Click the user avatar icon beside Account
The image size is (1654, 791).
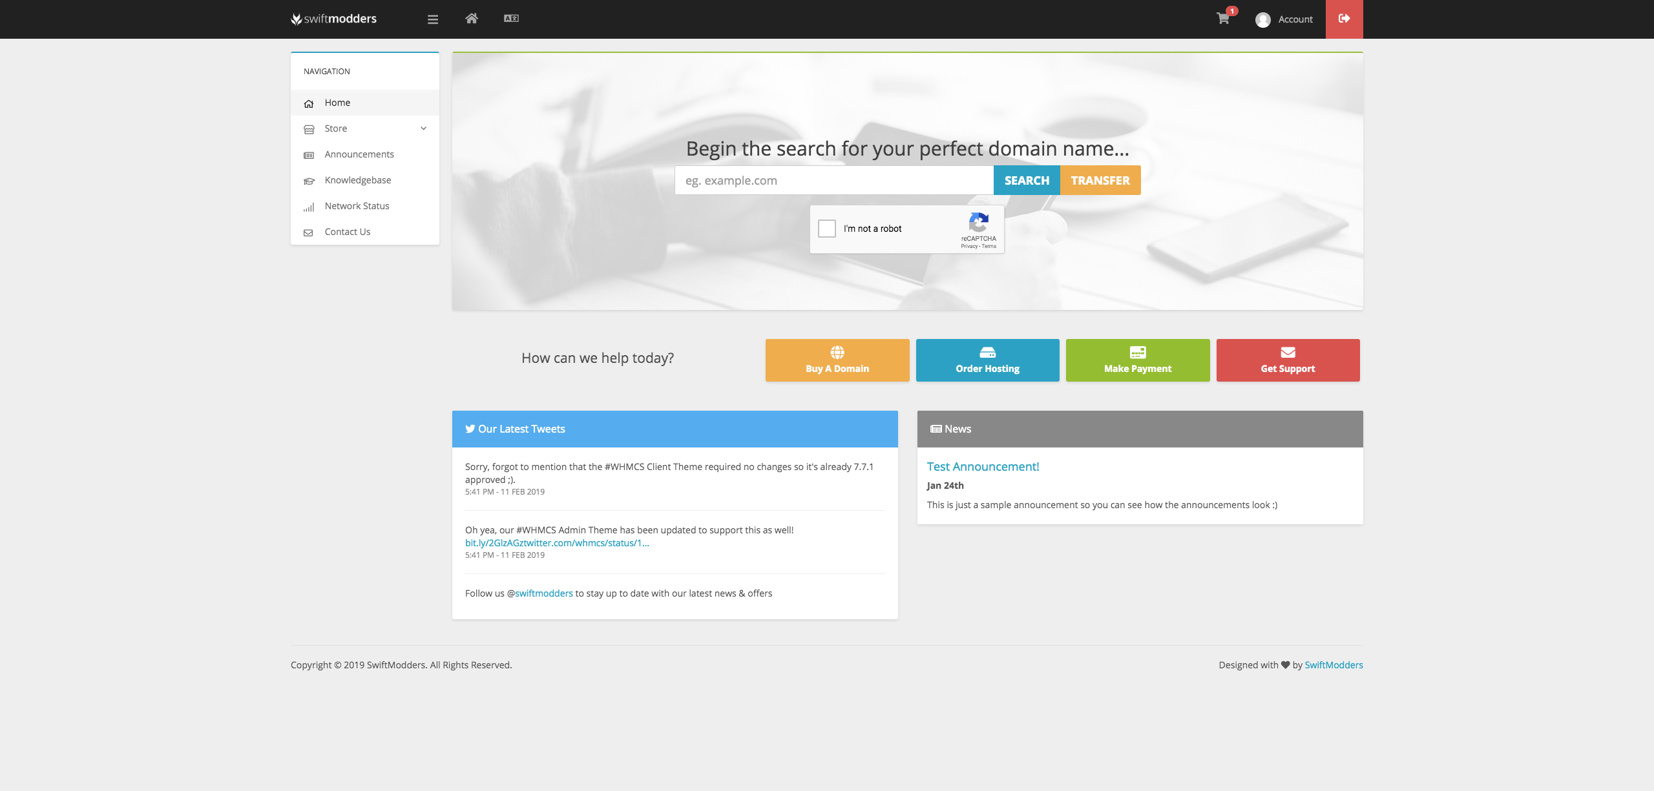click(x=1262, y=19)
